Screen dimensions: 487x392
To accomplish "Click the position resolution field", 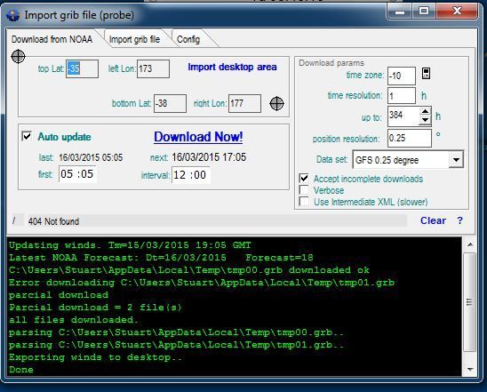I will click(410, 138).
